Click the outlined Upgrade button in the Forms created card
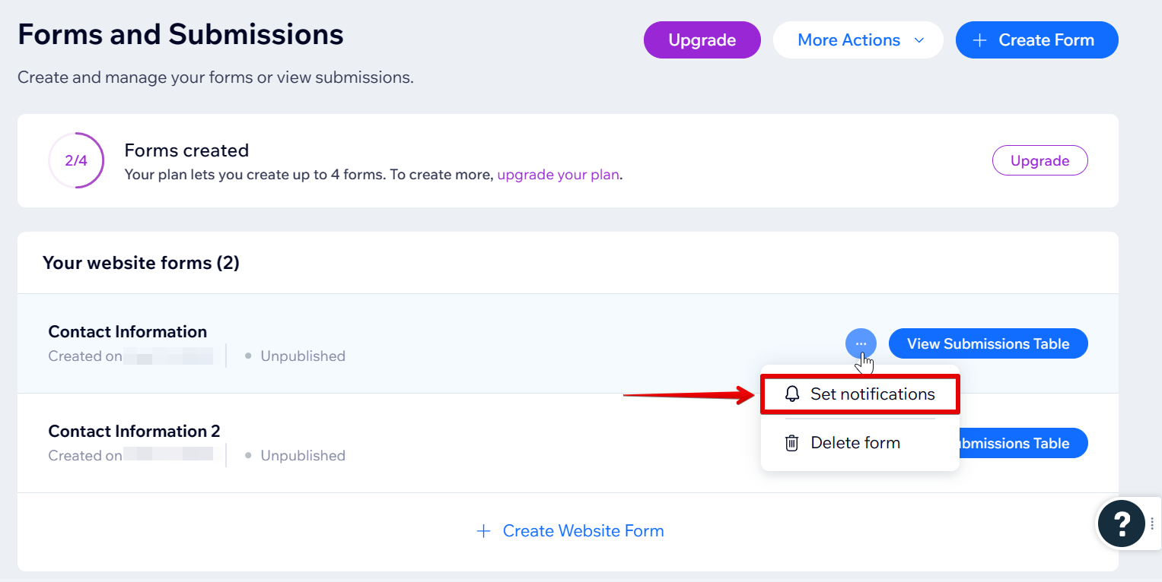The height and width of the screenshot is (582, 1162). (x=1039, y=160)
